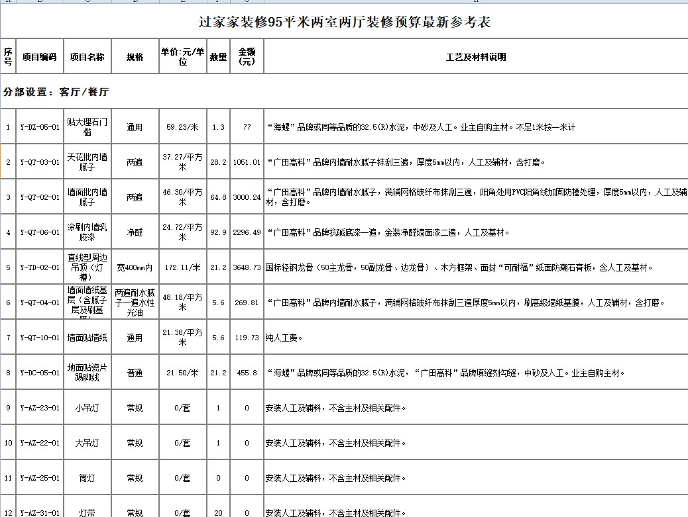
Task: Click the item name 小吊灯
Action: pyautogui.click(x=87, y=408)
